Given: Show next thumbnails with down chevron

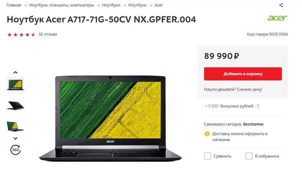Looking at the screenshot, I should coord(15,138).
